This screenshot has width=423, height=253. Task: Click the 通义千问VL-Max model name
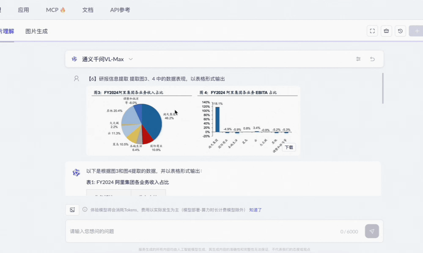click(103, 59)
